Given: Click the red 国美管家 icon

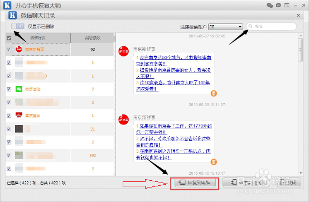Looking at the screenshot, I should (x=19, y=116).
